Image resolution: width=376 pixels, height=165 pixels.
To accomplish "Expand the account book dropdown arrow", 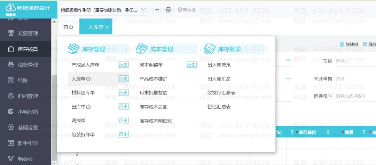I will tap(143, 10).
